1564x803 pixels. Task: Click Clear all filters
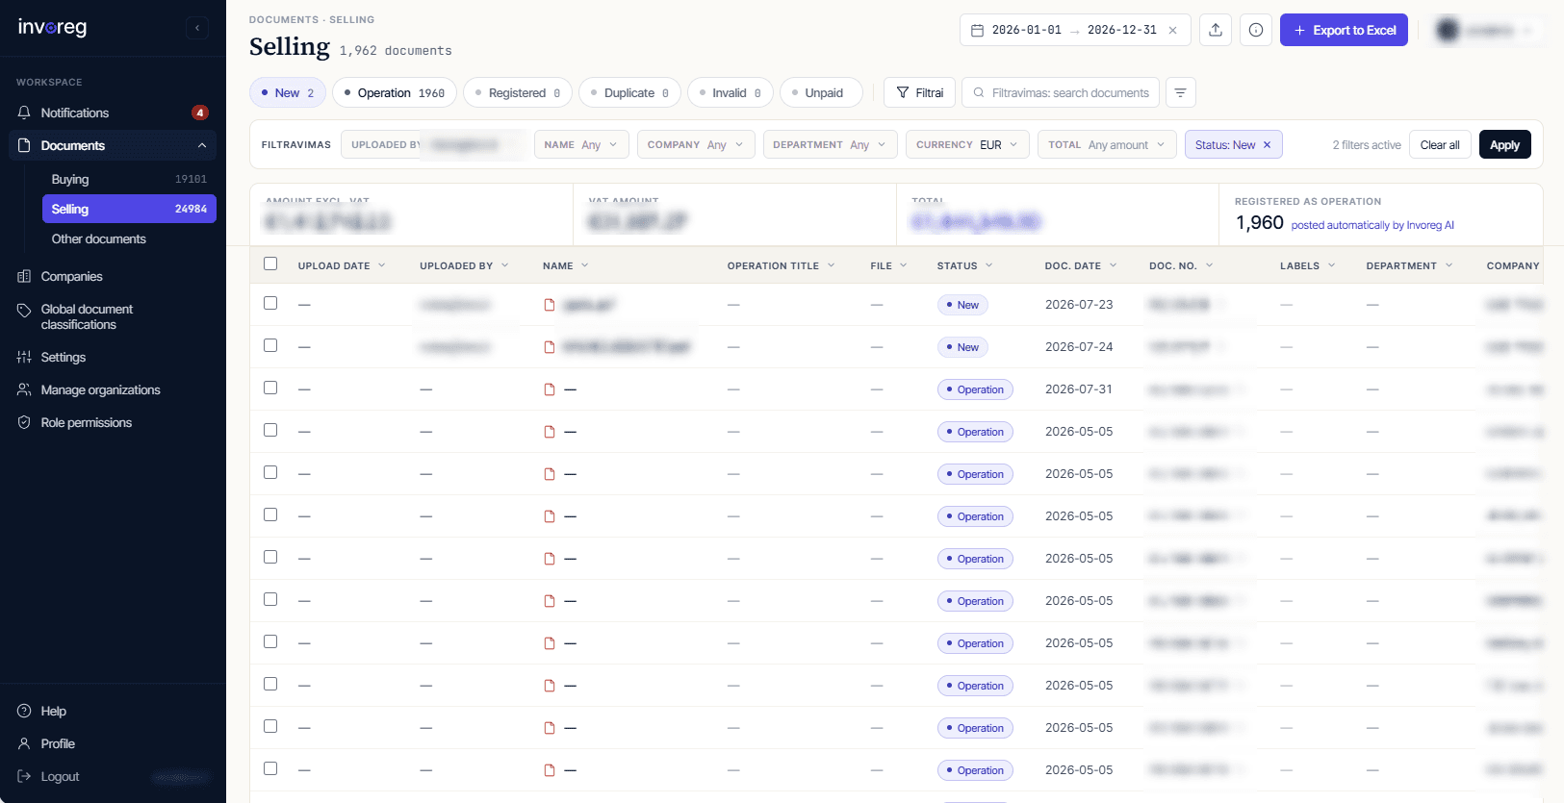point(1440,144)
